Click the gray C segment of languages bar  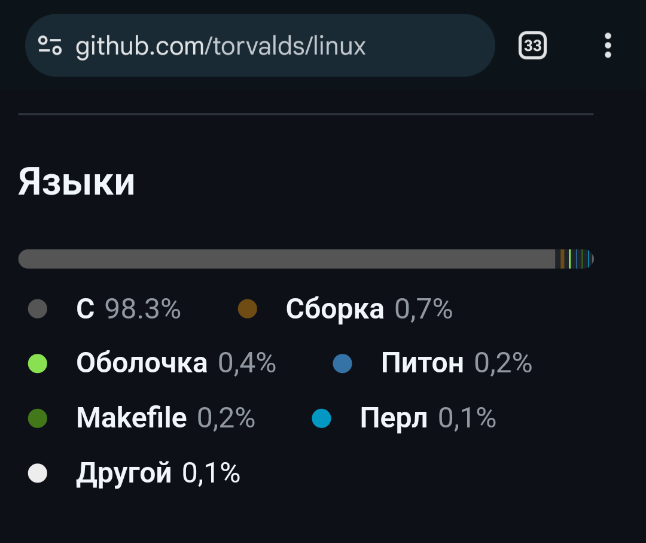(287, 259)
